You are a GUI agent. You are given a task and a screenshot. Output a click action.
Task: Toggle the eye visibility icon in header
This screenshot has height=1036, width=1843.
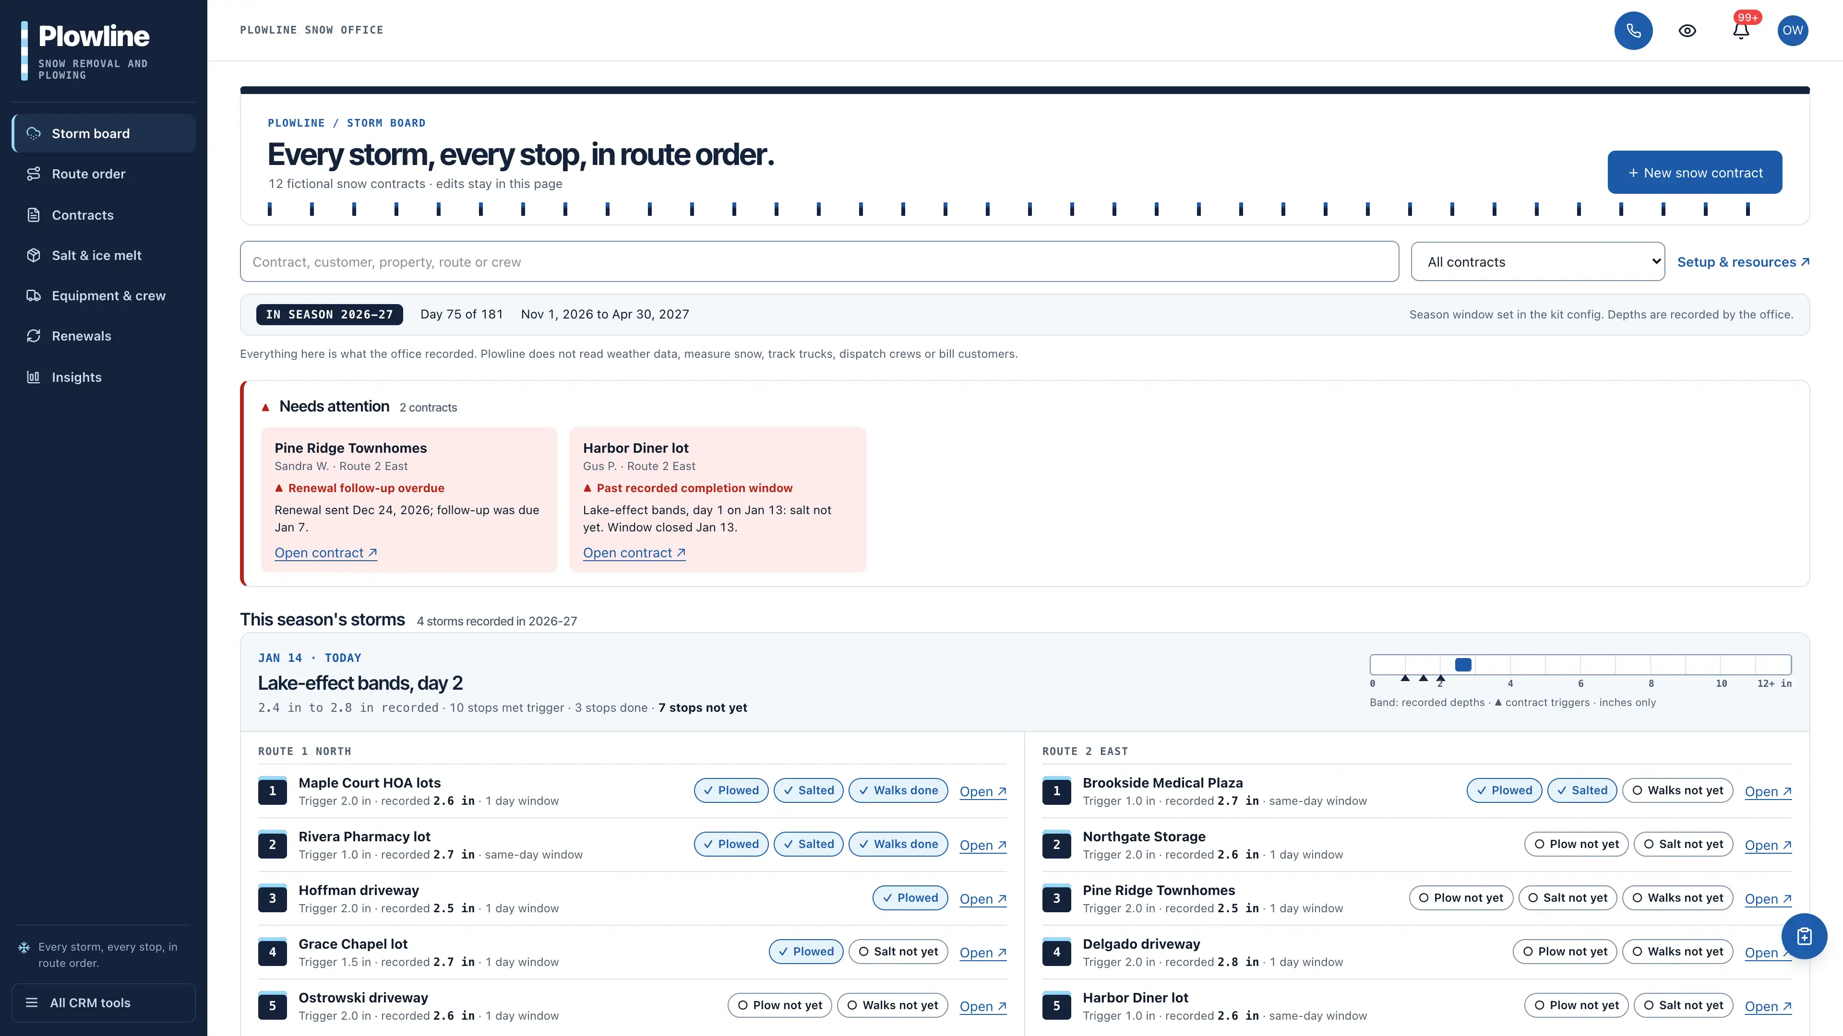pos(1687,30)
